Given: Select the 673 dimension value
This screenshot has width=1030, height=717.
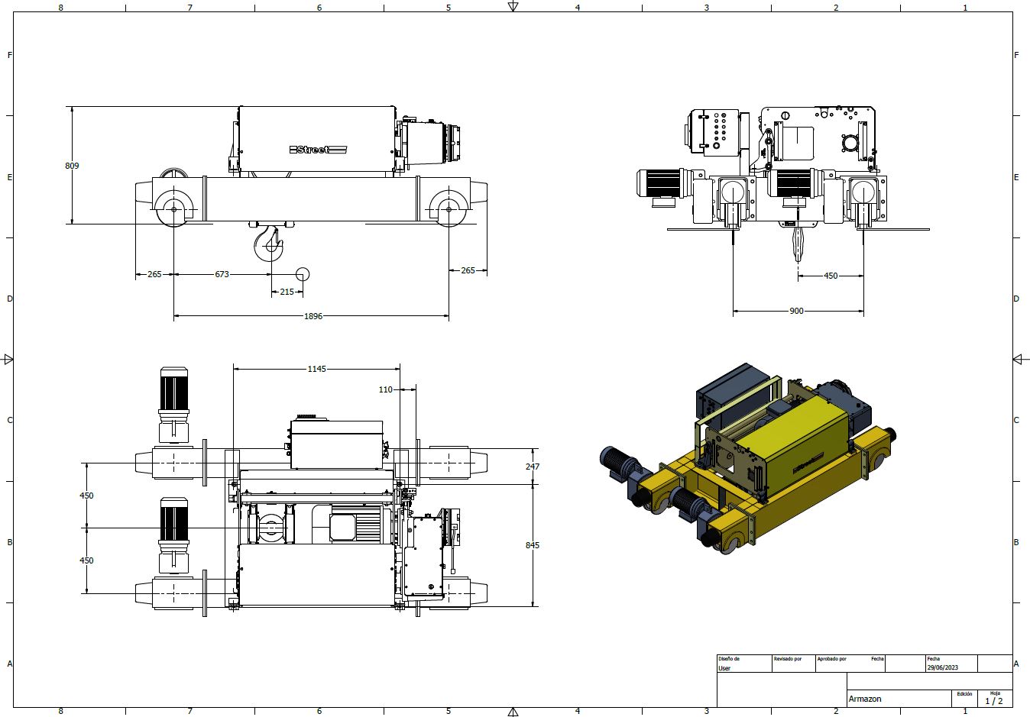Looking at the screenshot, I should point(222,274).
